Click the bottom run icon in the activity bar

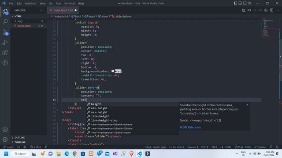5,63
